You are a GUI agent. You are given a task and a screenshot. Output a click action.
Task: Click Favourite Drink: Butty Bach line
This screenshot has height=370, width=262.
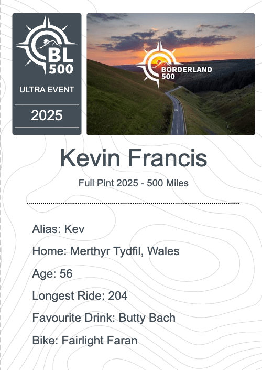pyautogui.click(x=104, y=318)
